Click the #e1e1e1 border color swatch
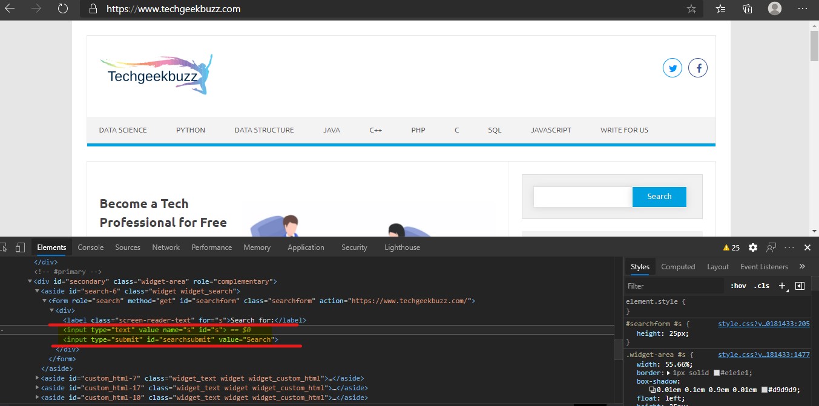The image size is (819, 406). pyautogui.click(x=717, y=373)
